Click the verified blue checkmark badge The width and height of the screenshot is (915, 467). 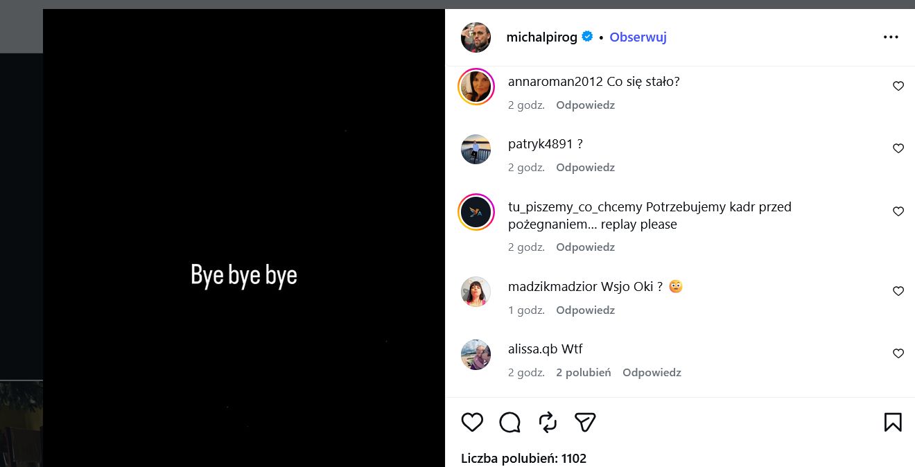(x=586, y=37)
